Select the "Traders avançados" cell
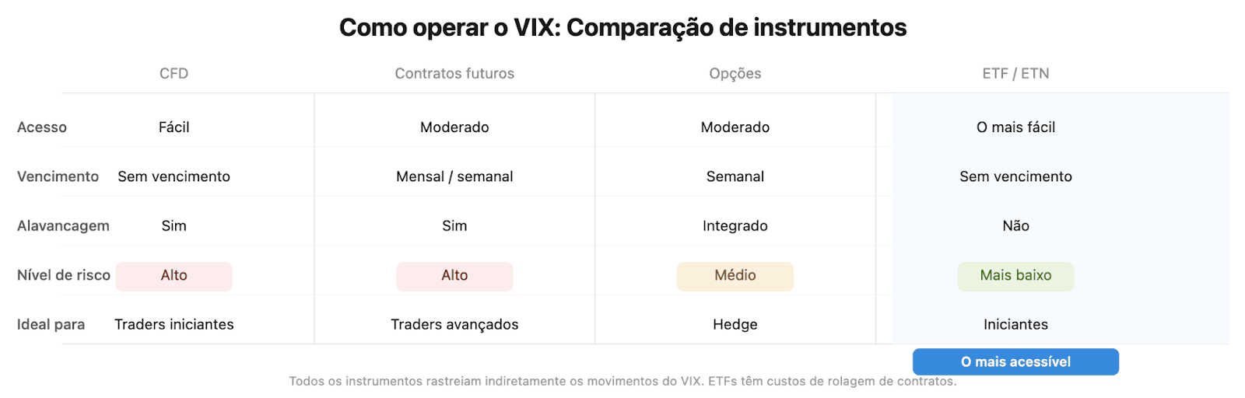 (454, 325)
